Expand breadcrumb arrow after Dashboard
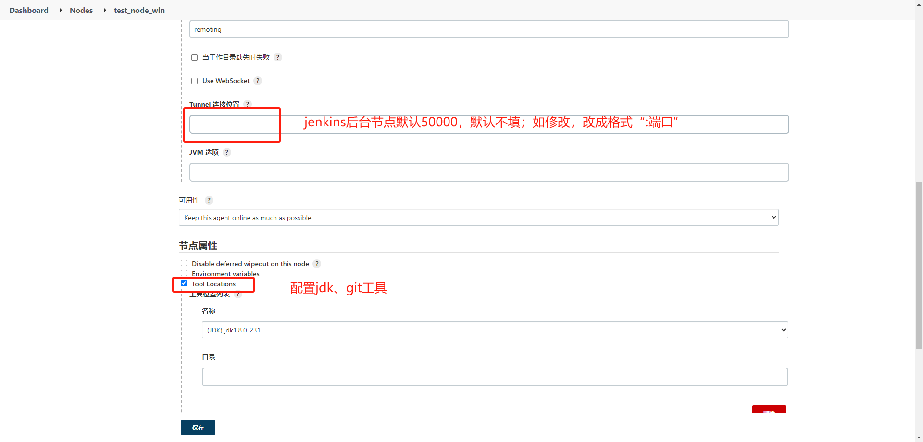The image size is (923, 442). [61, 10]
